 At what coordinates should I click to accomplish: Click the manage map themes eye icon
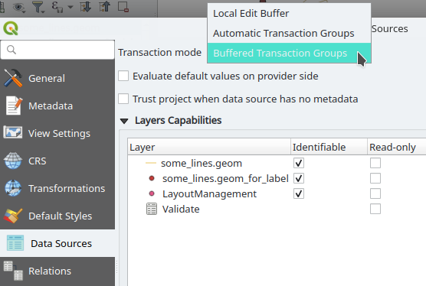pyautogui.click(x=18, y=7)
